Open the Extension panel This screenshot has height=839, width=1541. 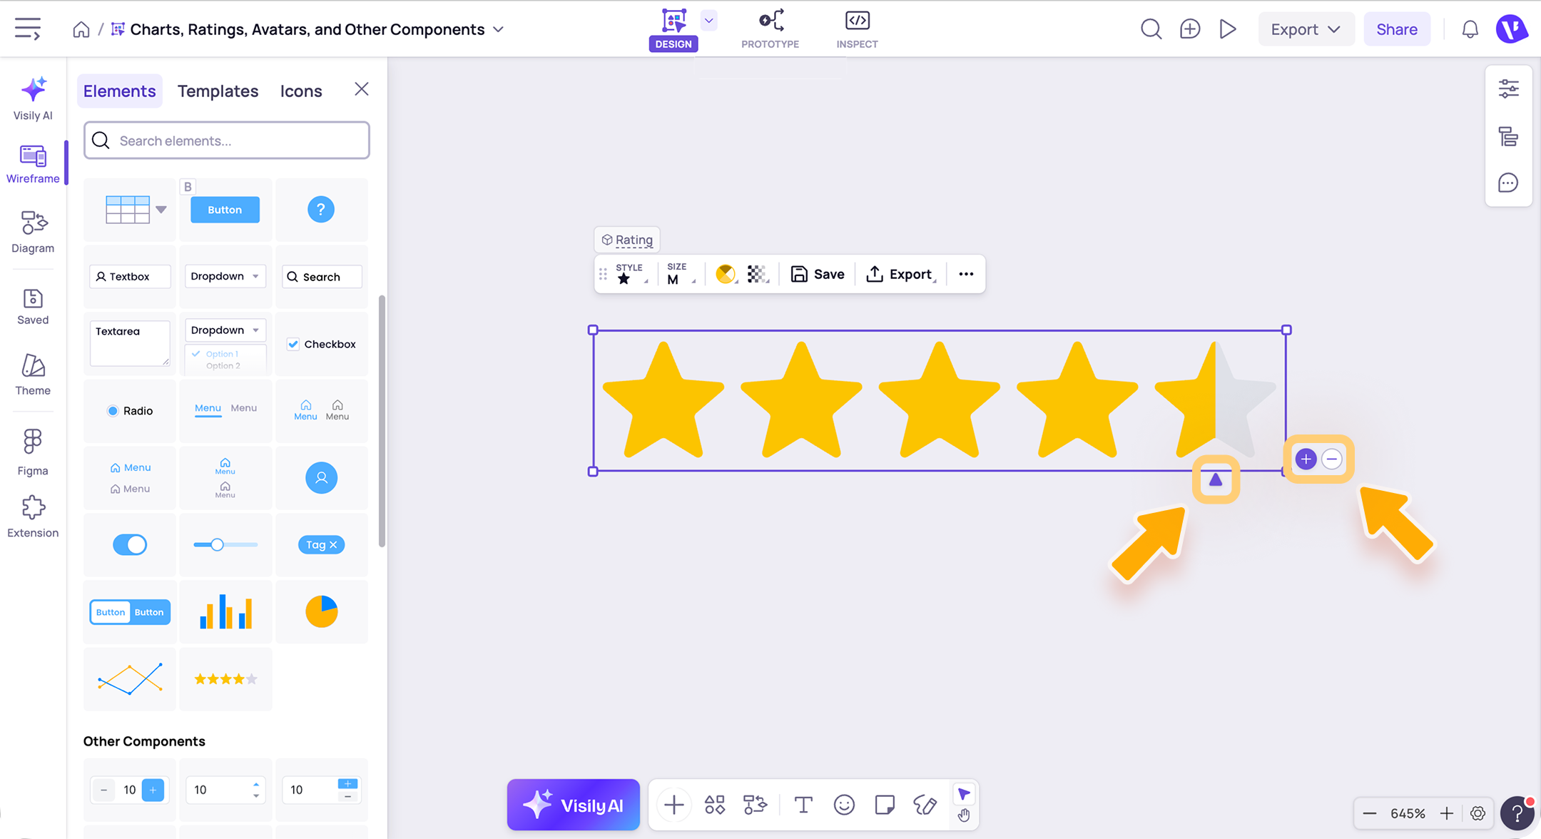pyautogui.click(x=33, y=517)
